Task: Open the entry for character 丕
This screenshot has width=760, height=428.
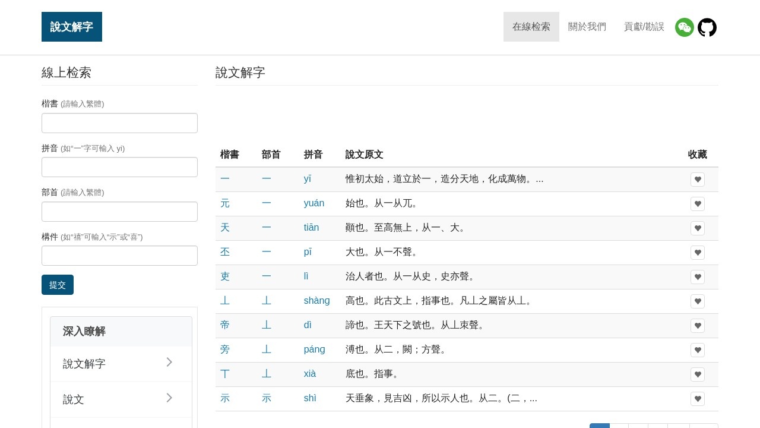Action: pyautogui.click(x=225, y=252)
